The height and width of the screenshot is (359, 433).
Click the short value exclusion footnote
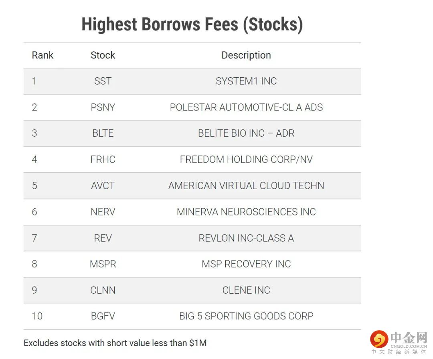point(115,343)
